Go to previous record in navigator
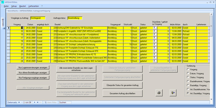This screenshot has height=108, width=216. click(22, 102)
